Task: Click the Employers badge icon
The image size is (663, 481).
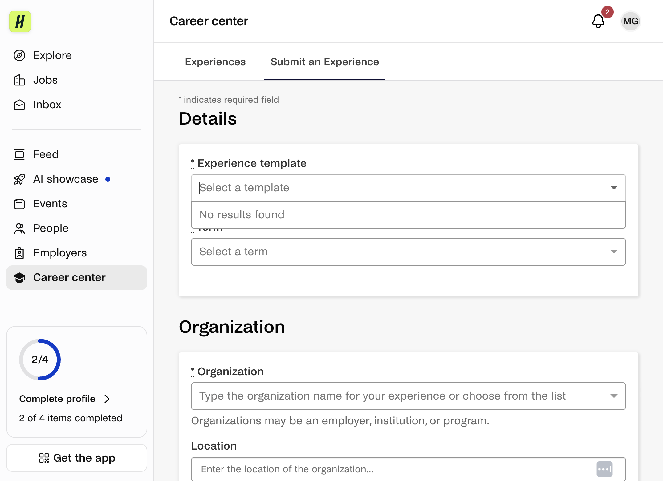Action: [x=19, y=253]
